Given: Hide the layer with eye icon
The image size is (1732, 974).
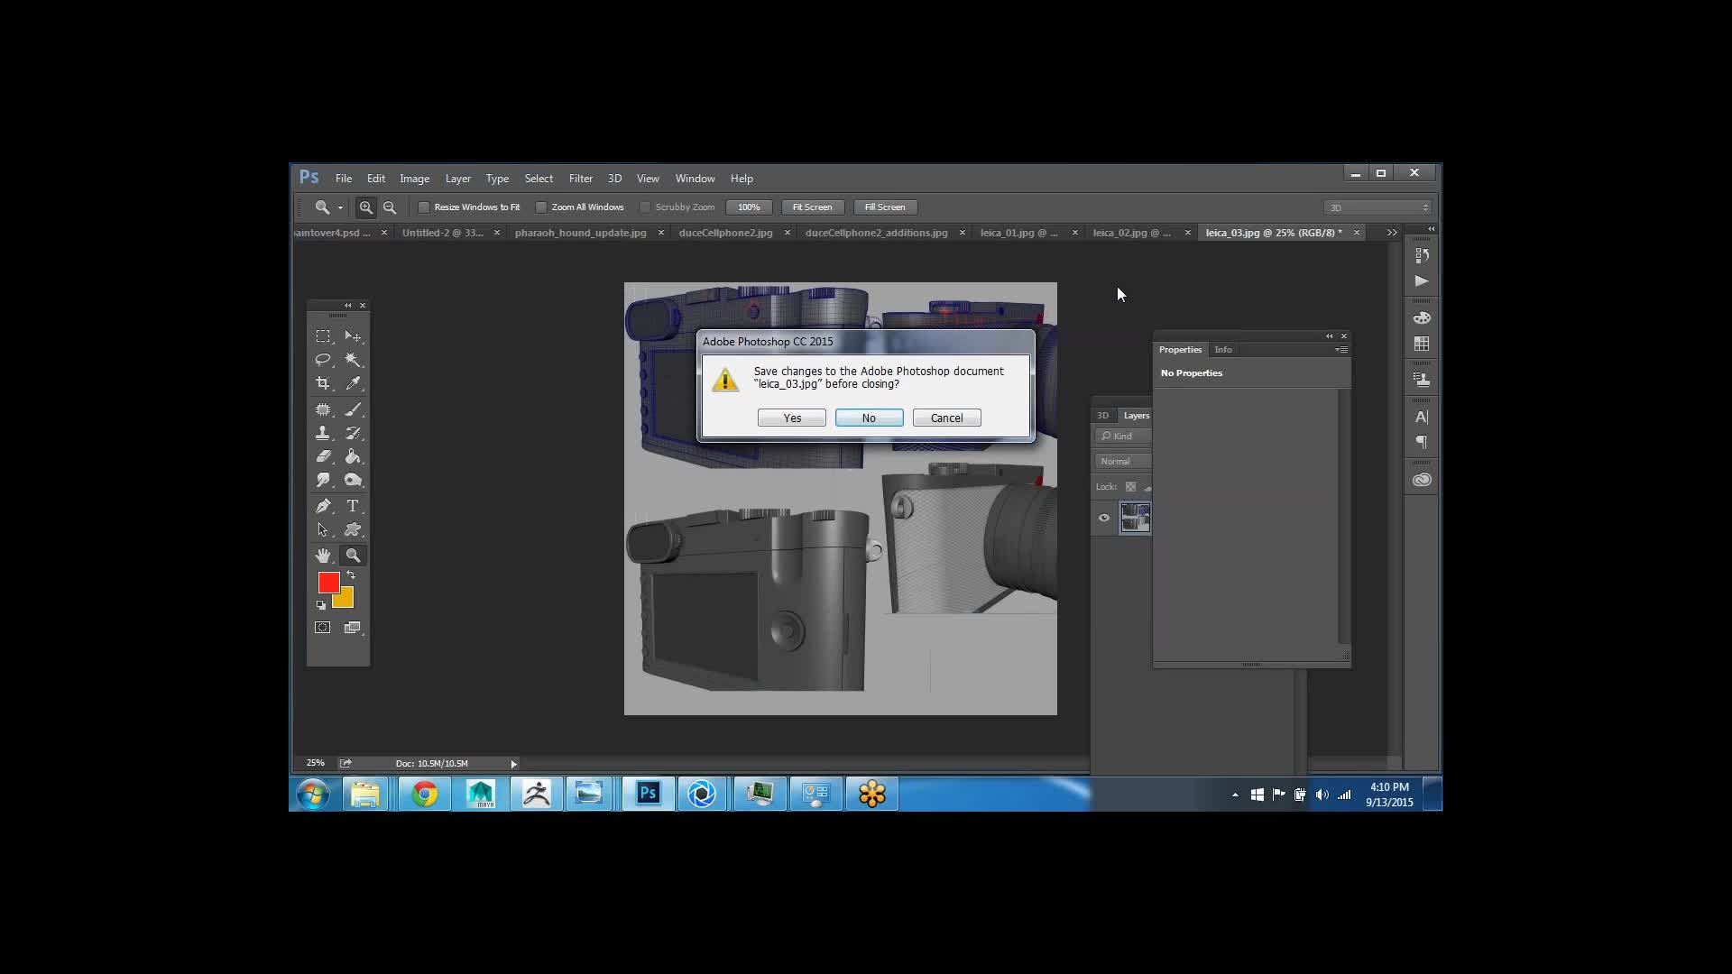Looking at the screenshot, I should [x=1104, y=518].
